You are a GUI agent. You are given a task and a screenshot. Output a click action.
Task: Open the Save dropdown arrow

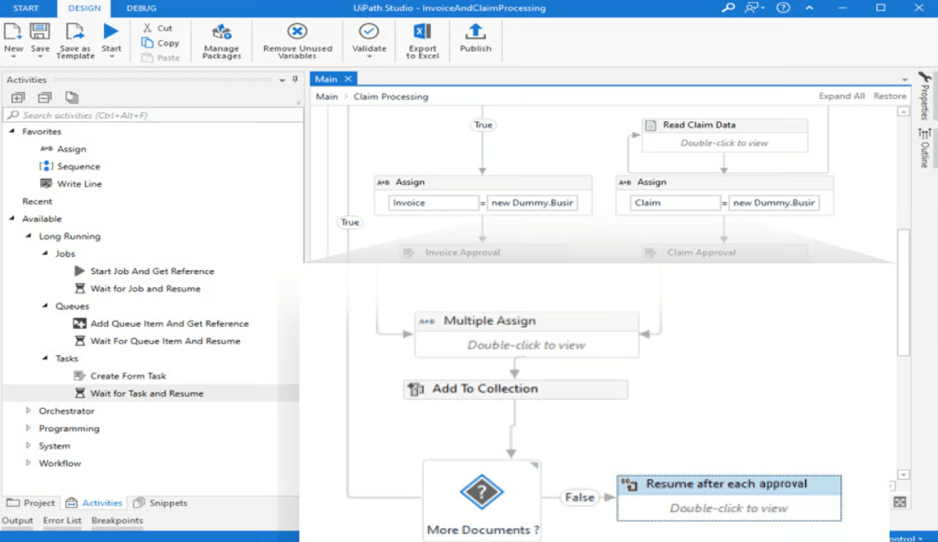pos(40,57)
